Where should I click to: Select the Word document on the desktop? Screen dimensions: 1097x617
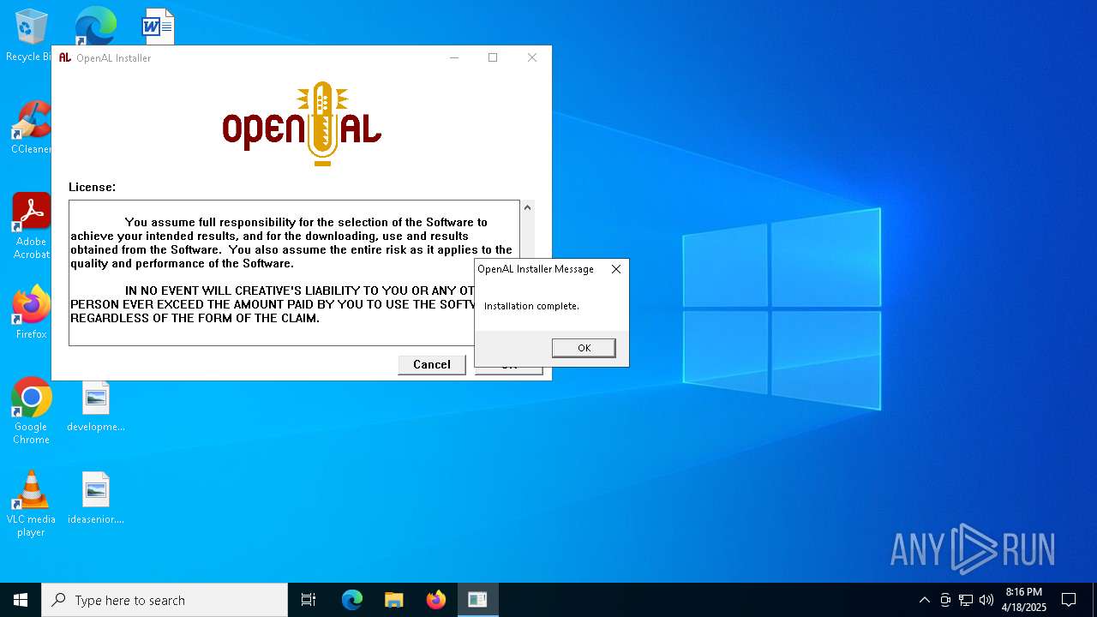coord(158,26)
